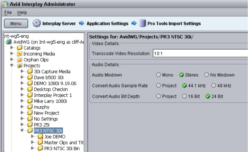The height and width of the screenshot is (152, 248).
Task: Select the 'Mike Larry 1080i' label
Action: tap(51, 101)
